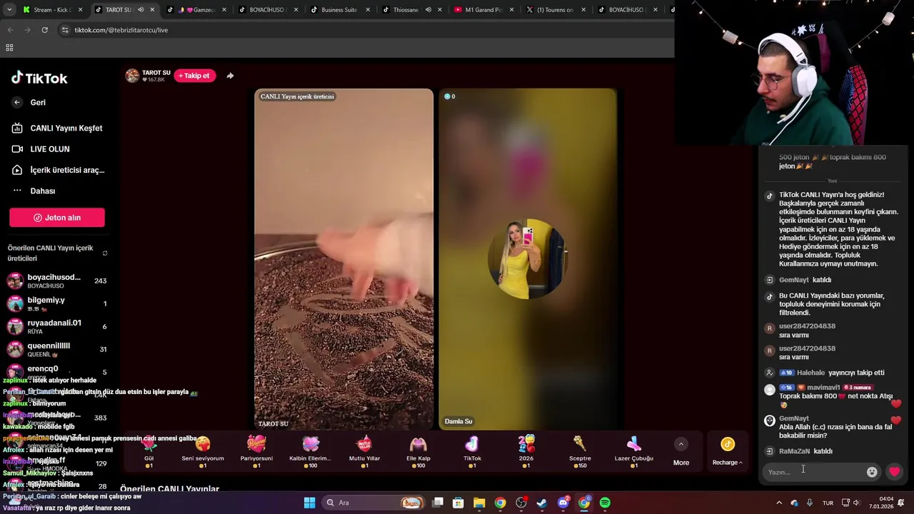Send the Elle Kalp gift
Viewport: 914px width, 514px height.
(x=418, y=450)
